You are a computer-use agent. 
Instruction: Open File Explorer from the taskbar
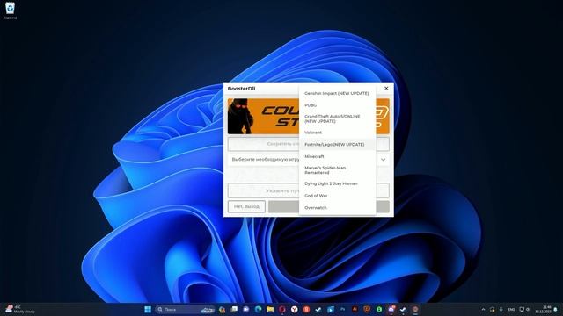(270, 309)
